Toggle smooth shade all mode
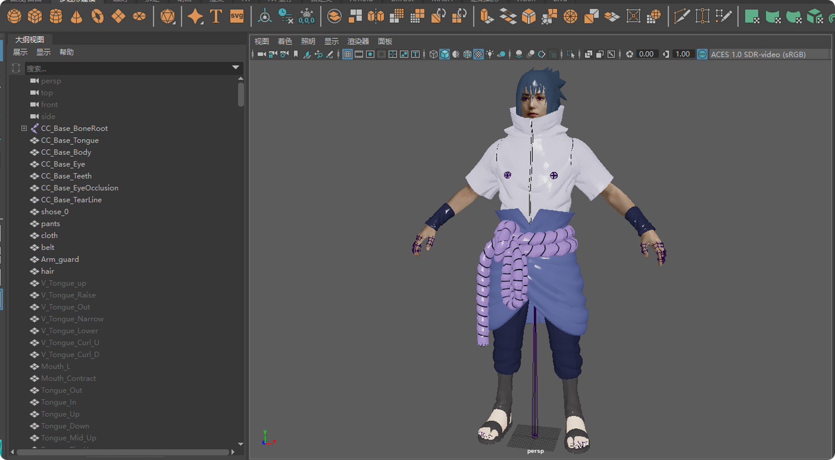This screenshot has width=835, height=460. pos(445,54)
